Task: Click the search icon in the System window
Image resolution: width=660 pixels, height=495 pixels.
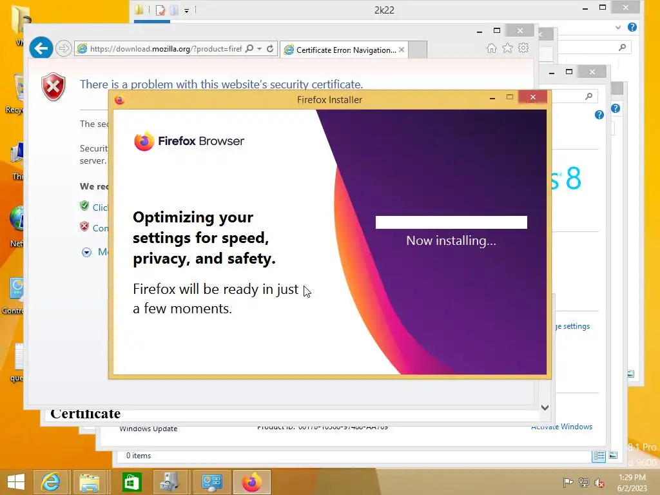Action: [x=589, y=97]
